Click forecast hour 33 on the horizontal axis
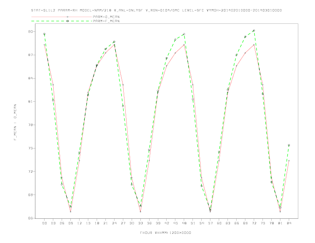 tap(140, 223)
